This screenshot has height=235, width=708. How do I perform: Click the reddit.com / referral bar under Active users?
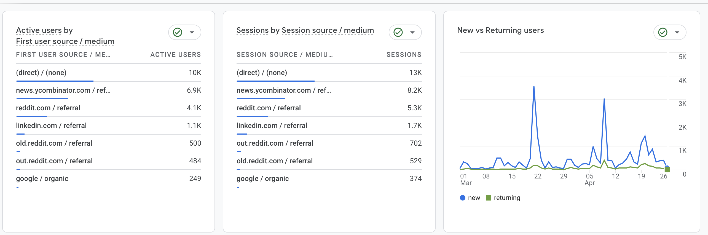[31, 116]
